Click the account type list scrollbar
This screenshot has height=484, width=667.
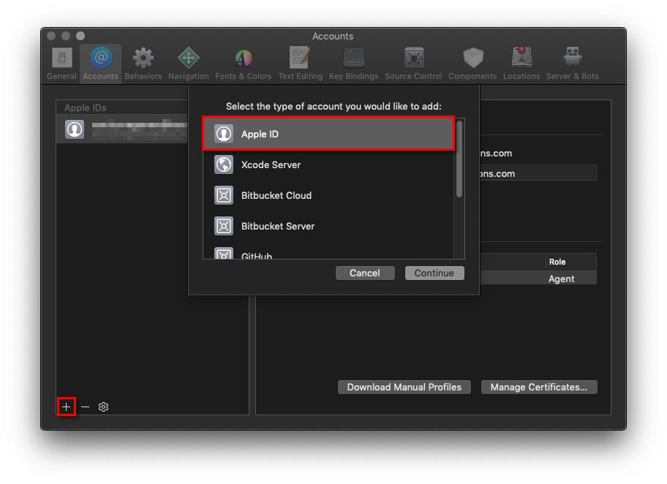tap(459, 159)
